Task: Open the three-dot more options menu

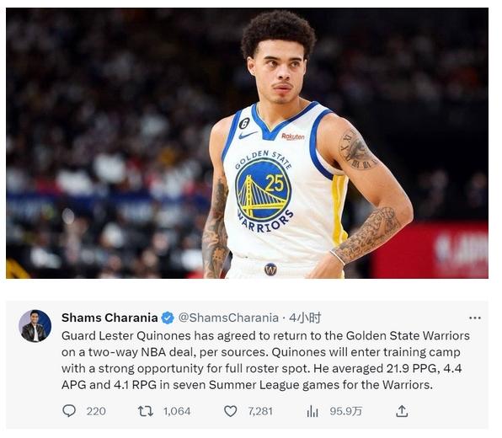Action: [475, 318]
